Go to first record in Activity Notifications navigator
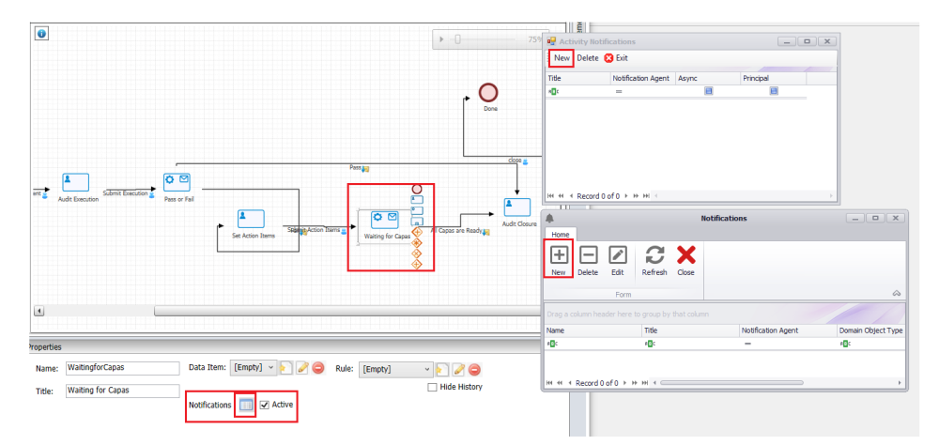This screenshot has height=445, width=939. point(551,196)
